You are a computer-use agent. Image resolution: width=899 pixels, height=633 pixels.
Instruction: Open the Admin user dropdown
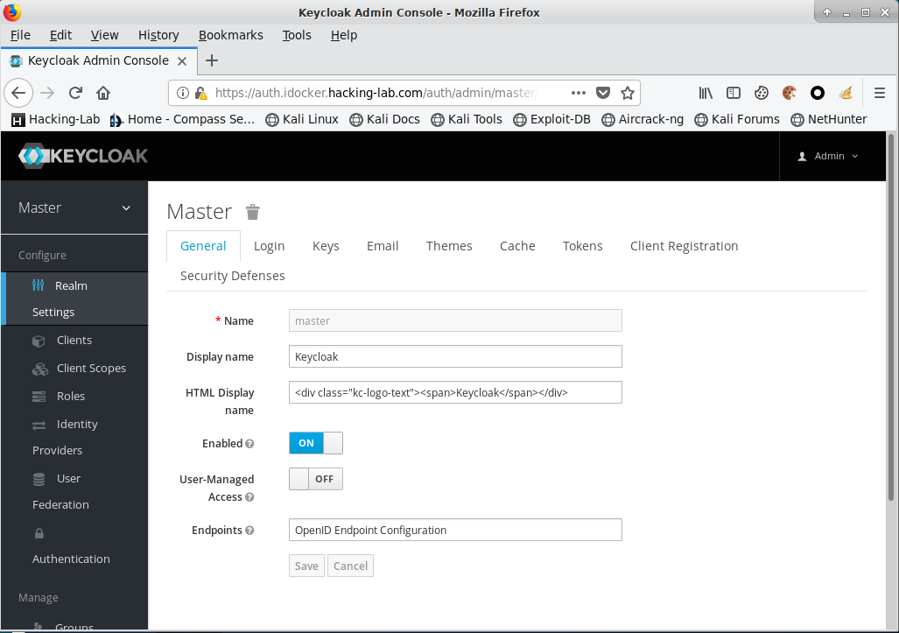[828, 156]
